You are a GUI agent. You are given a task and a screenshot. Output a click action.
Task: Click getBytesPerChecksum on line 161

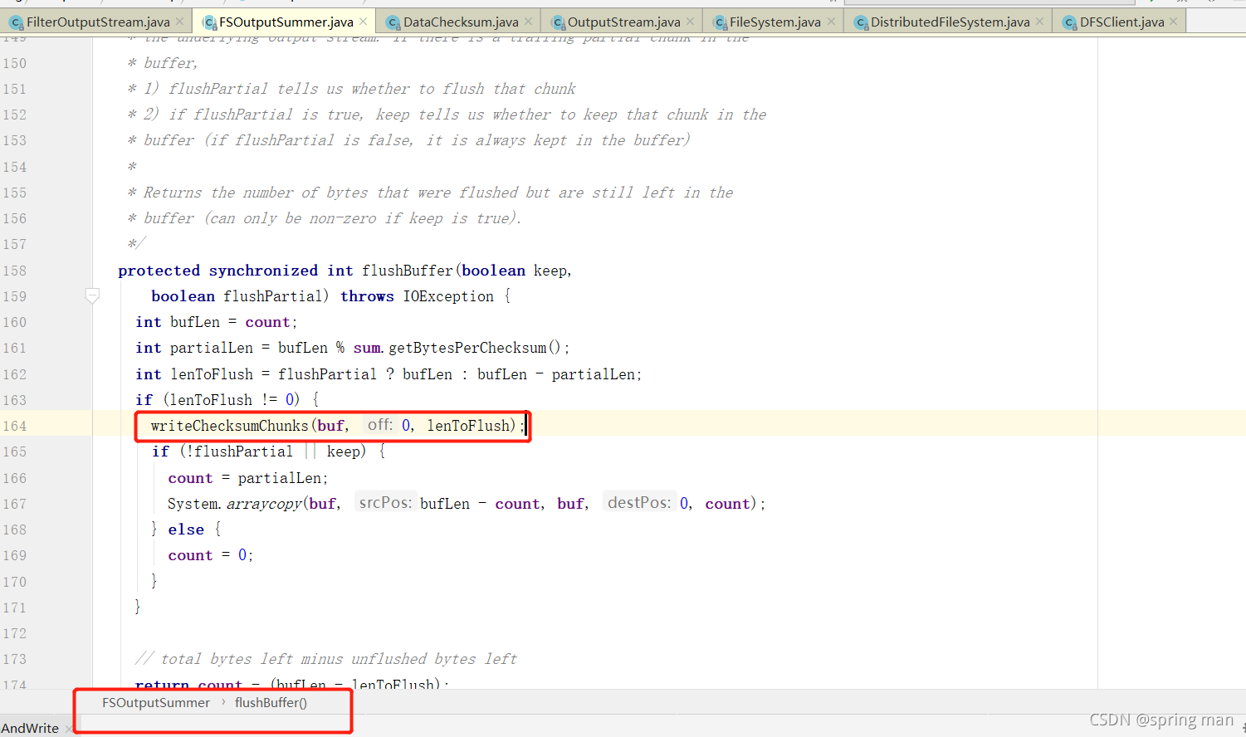tap(467, 348)
